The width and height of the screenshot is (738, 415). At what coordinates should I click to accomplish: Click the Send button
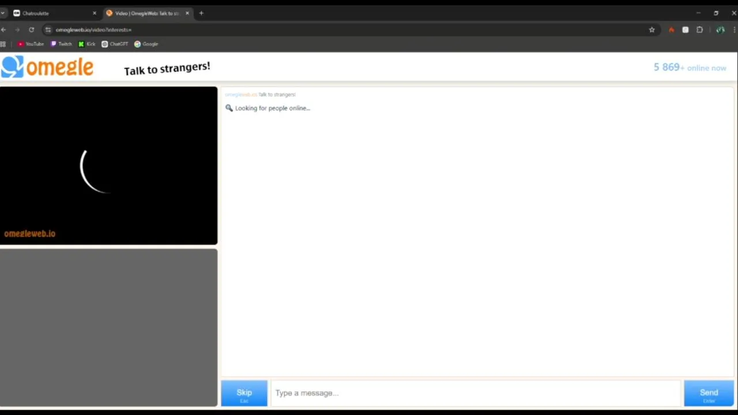(709, 394)
